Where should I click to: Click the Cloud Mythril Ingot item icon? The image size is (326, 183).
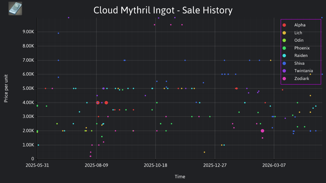15,8
